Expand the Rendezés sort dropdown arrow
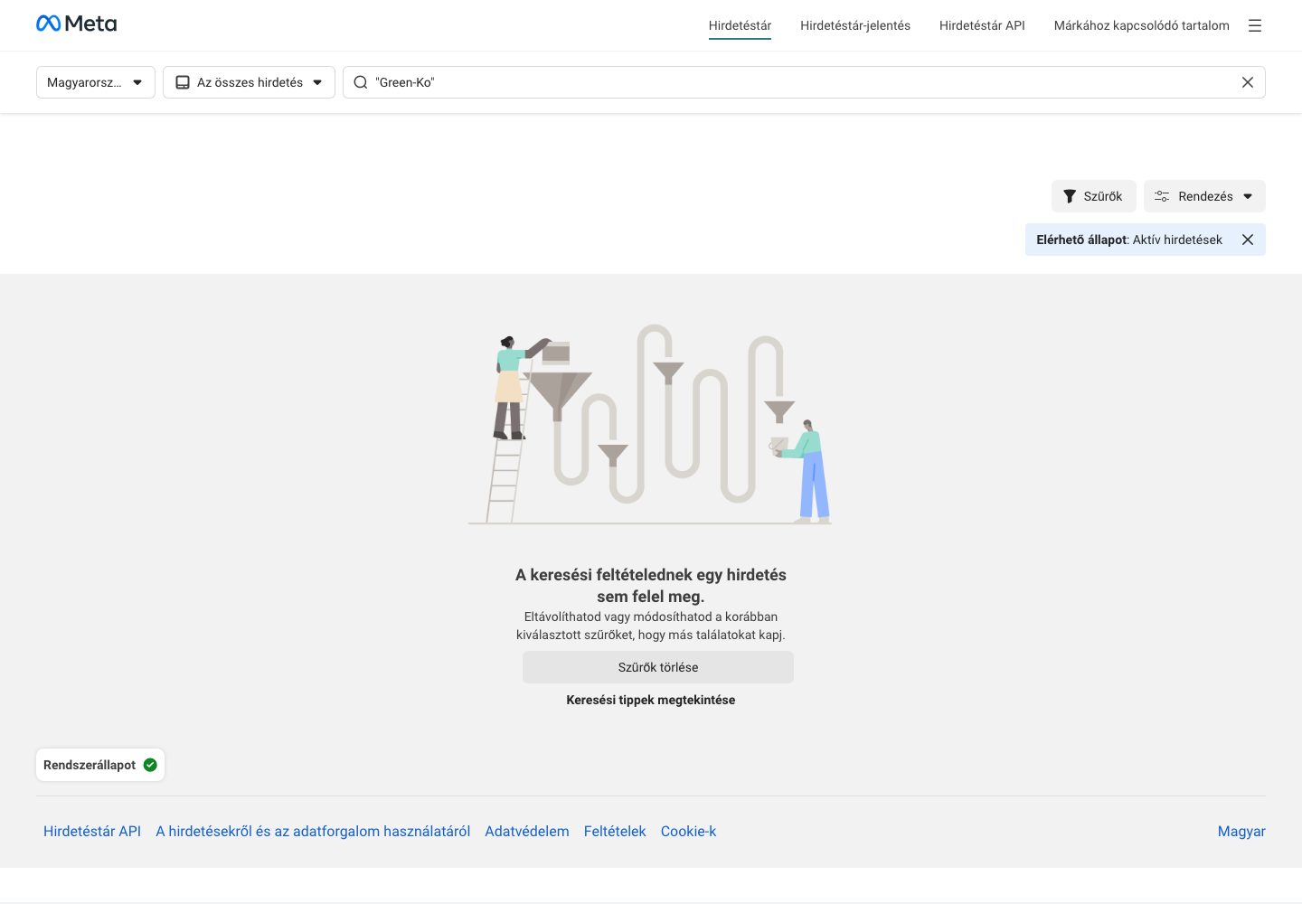1302x904 pixels. point(1248,196)
